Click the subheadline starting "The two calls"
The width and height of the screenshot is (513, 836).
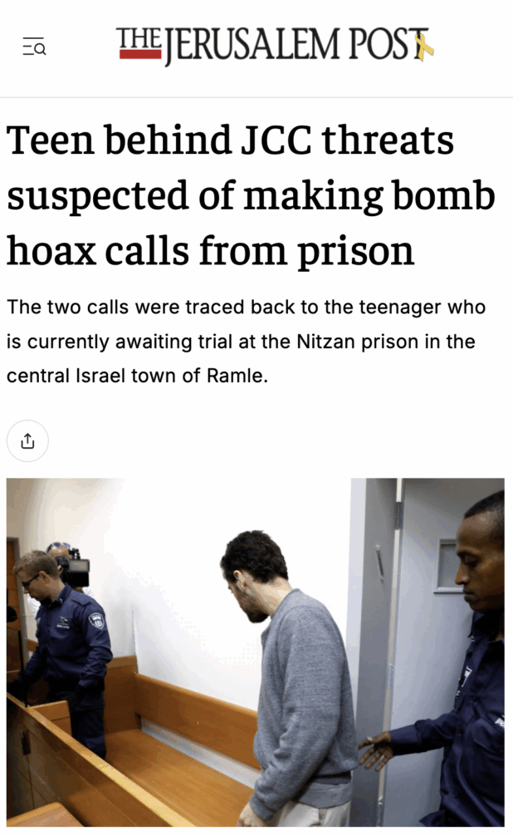(x=246, y=342)
